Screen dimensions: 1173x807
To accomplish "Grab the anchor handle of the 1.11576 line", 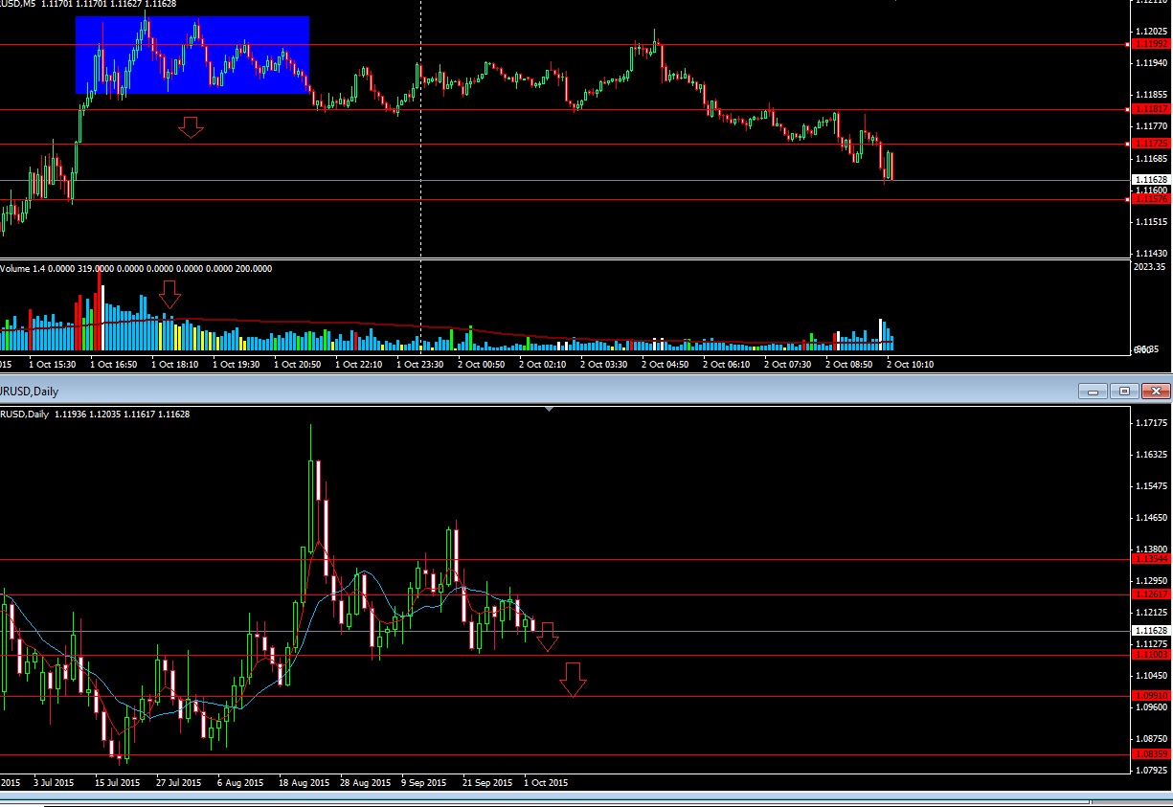I will click(x=1127, y=199).
